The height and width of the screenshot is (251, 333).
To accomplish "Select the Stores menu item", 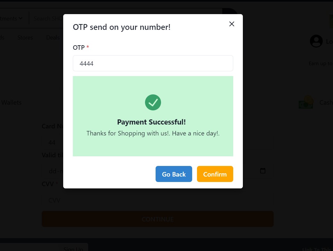I will (x=25, y=38).
